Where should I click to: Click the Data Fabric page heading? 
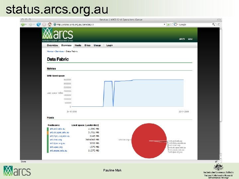click(58, 59)
